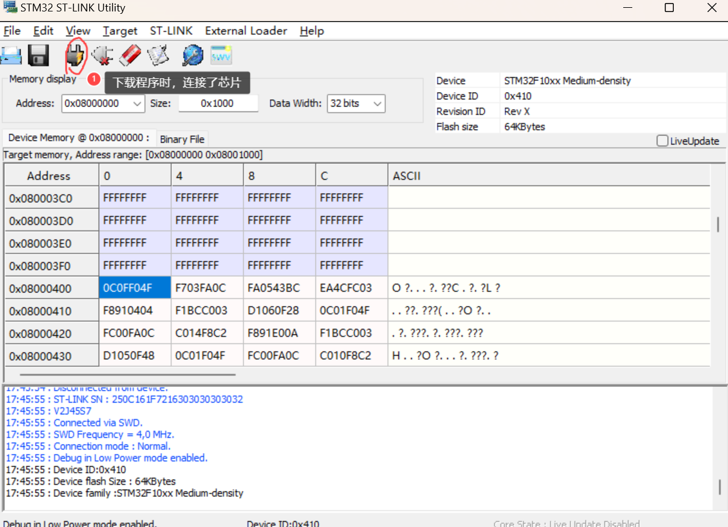The height and width of the screenshot is (527, 728).
Task: Click the row address 0x080003C0
Action: pyautogui.click(x=52, y=198)
